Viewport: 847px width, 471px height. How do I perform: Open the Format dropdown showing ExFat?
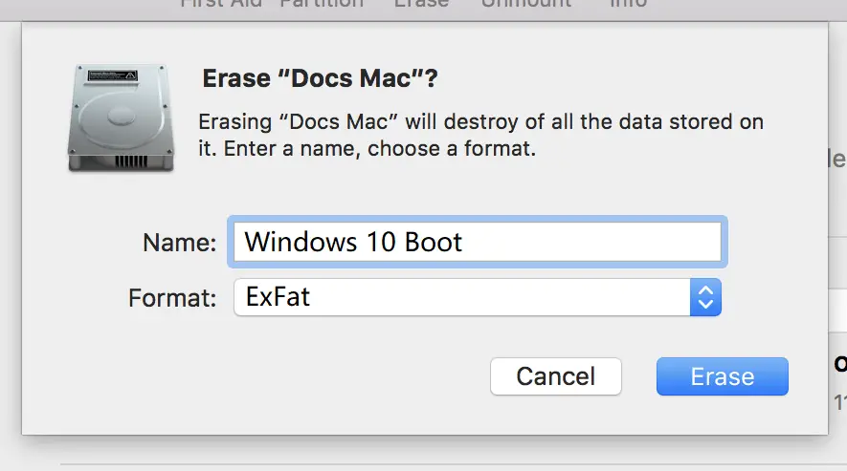(x=478, y=297)
